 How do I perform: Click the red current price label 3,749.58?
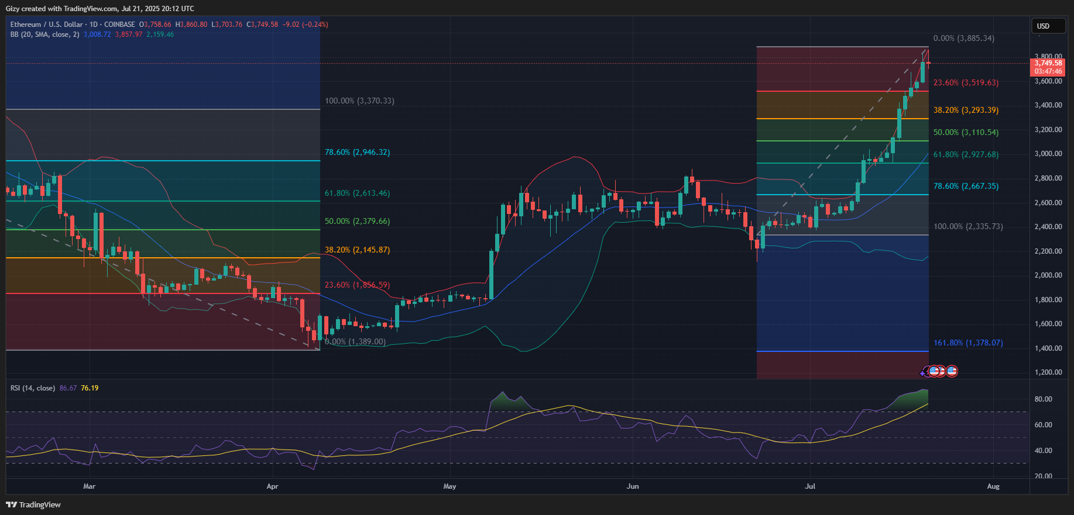tap(1047, 63)
